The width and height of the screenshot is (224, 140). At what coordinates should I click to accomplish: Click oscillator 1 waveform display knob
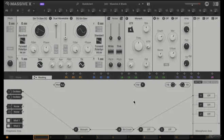point(40,30)
